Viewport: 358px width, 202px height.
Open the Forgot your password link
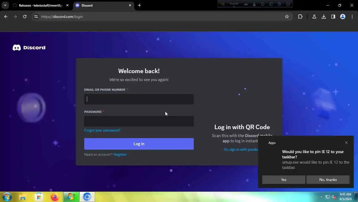tap(102, 130)
